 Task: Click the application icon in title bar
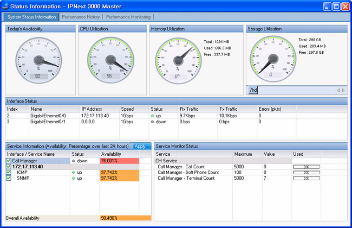click(x=5, y=7)
